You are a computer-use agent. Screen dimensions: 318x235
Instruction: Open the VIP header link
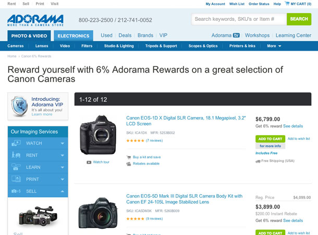[x=163, y=36]
